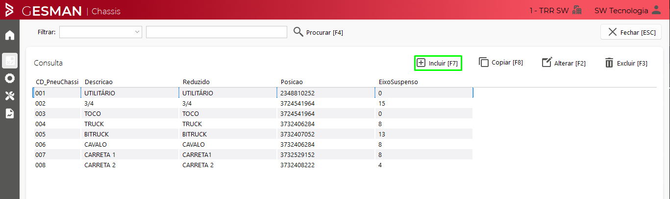The width and height of the screenshot is (670, 199).
Task: Click Alterar [F2] to edit record
Action: click(x=564, y=63)
